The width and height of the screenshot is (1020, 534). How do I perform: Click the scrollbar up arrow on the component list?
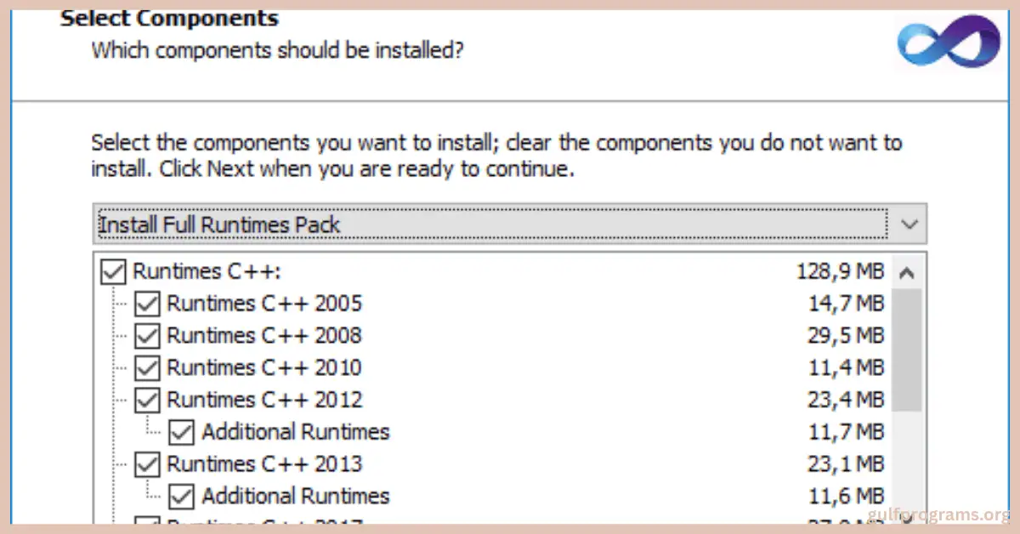pos(907,272)
